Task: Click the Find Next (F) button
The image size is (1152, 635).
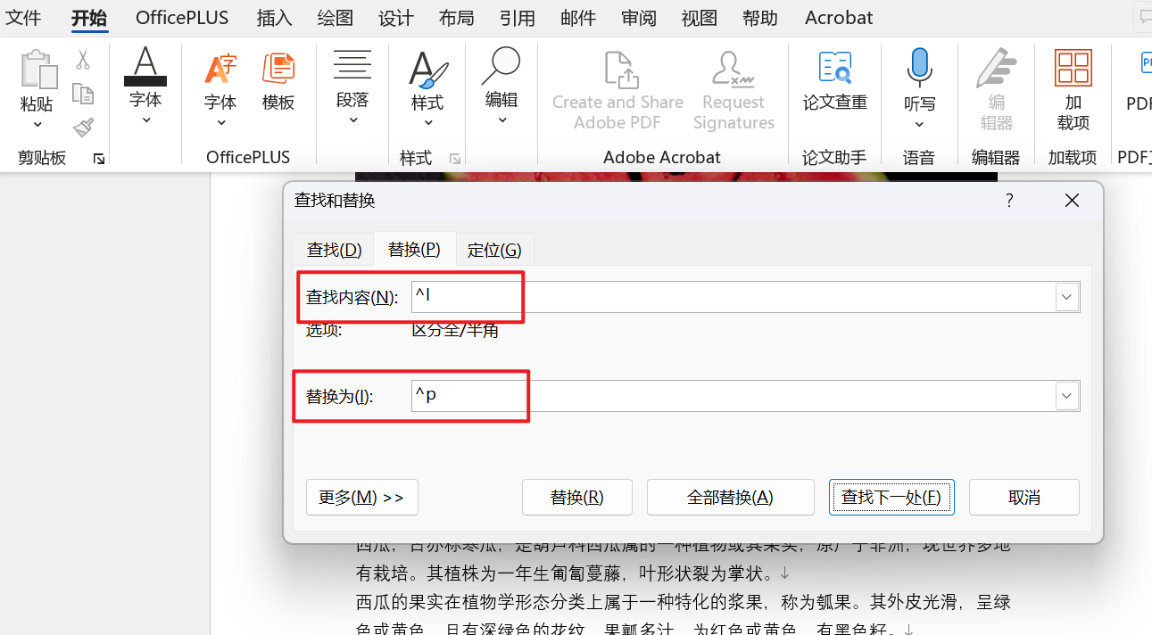Action: coord(891,498)
